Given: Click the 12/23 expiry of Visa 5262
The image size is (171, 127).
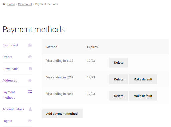Looking at the screenshot, I should tap(91, 77).
